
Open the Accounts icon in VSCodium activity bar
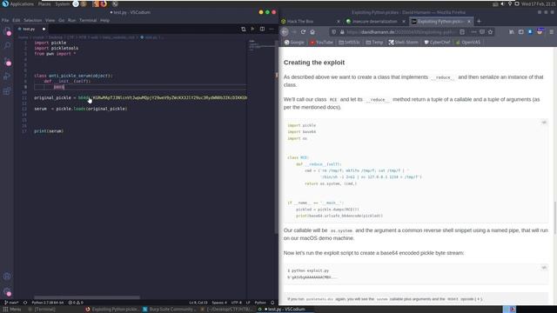(x=7, y=276)
